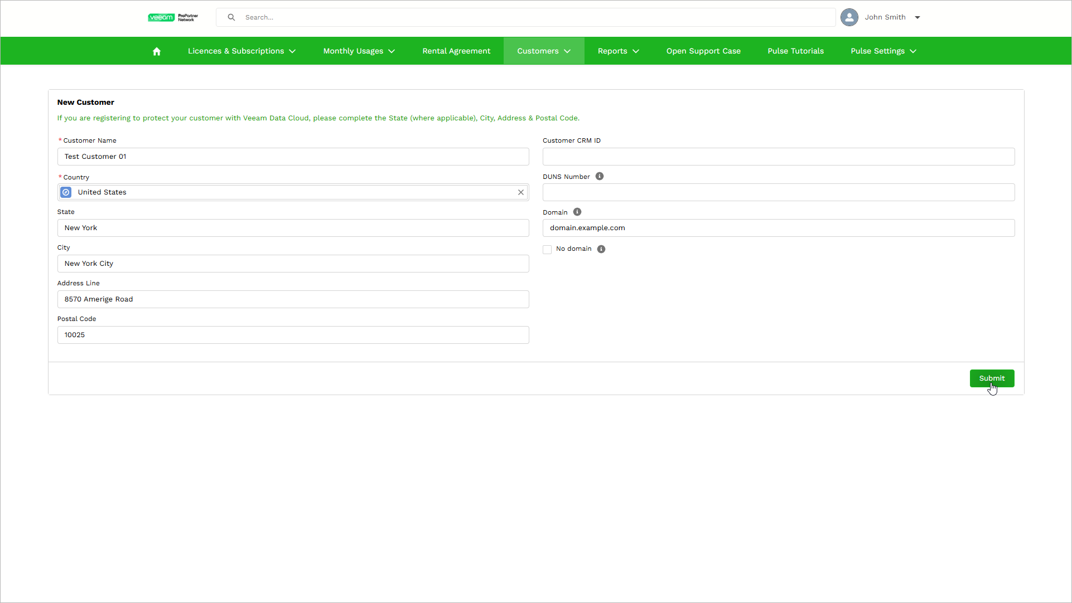Expand the Licences & Subscriptions menu
Screen dimensions: 1072x603
[x=242, y=51]
